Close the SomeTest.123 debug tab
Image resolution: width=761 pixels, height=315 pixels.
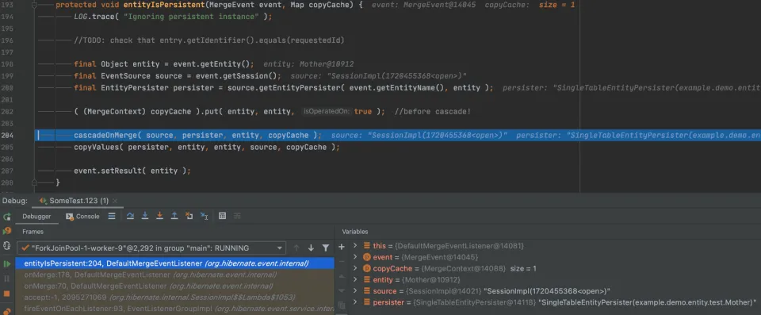[x=115, y=201]
